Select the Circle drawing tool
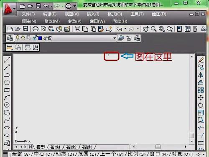The height and width of the screenshot is (157, 209). [7, 105]
